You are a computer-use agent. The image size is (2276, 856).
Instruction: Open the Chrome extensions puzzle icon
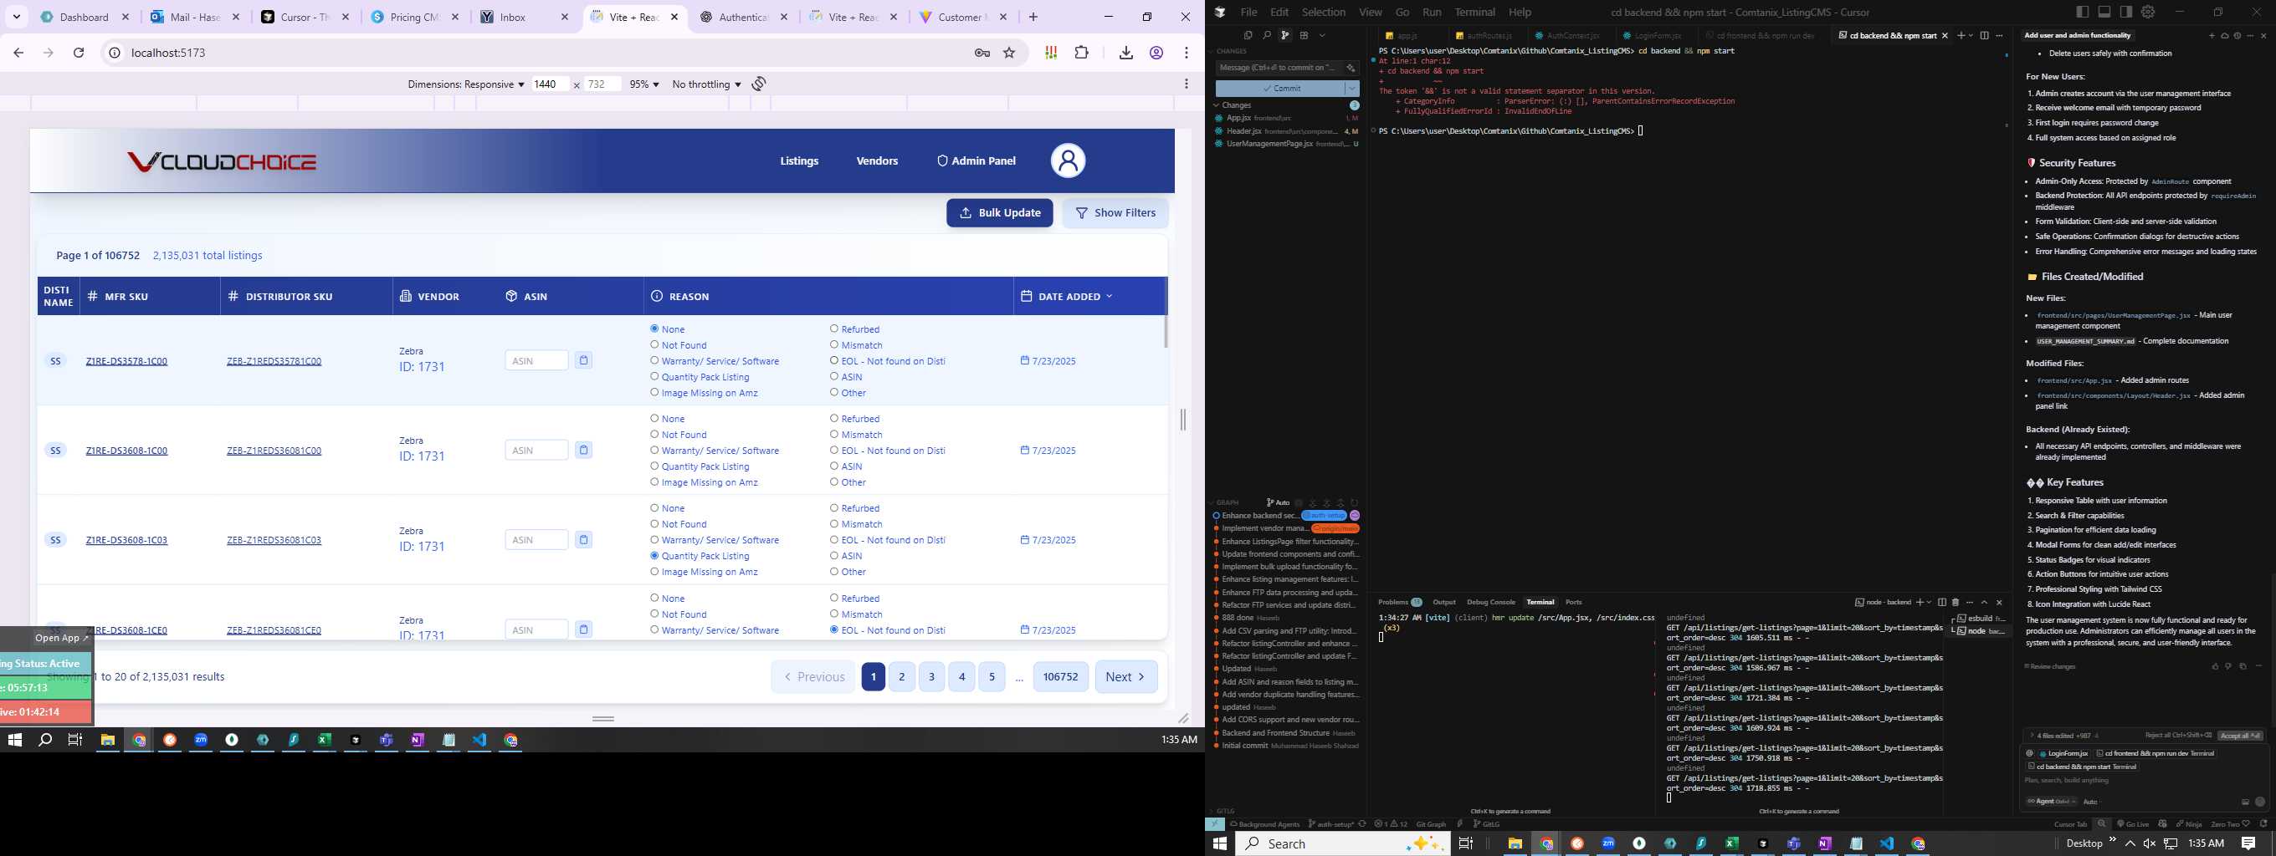click(x=1081, y=53)
